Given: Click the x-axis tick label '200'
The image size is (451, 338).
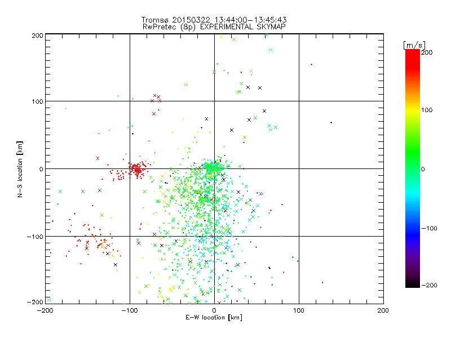Looking at the screenshot, I should point(383,310).
